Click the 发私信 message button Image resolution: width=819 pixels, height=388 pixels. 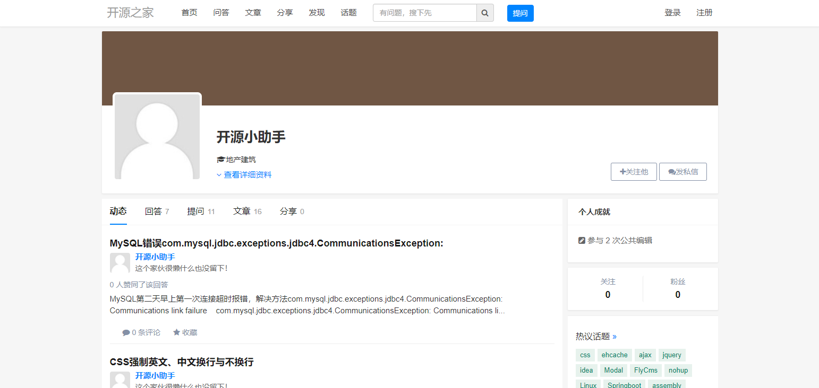pyautogui.click(x=683, y=172)
